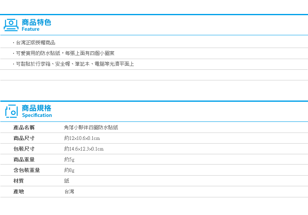Select the 約14.6×12.3×0.1cm package size
Screen dimensions: 308x215
[x=84, y=149]
